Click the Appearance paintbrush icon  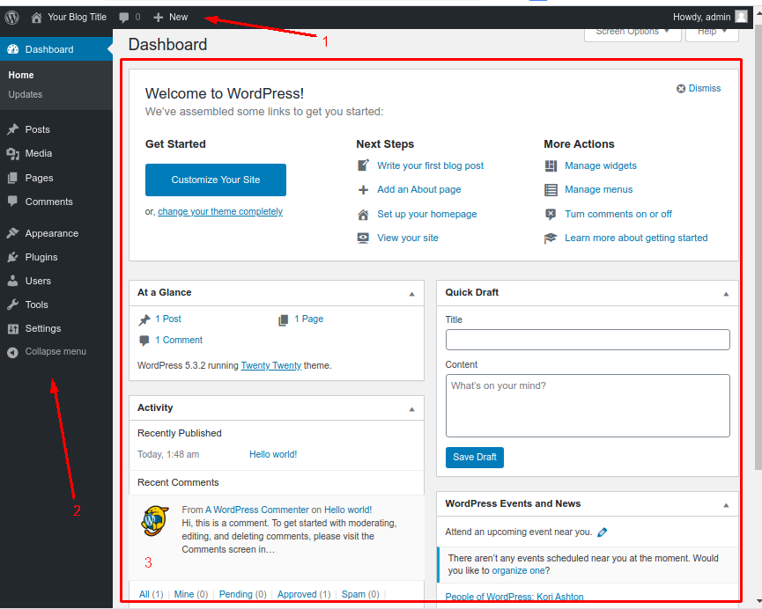[x=13, y=233]
